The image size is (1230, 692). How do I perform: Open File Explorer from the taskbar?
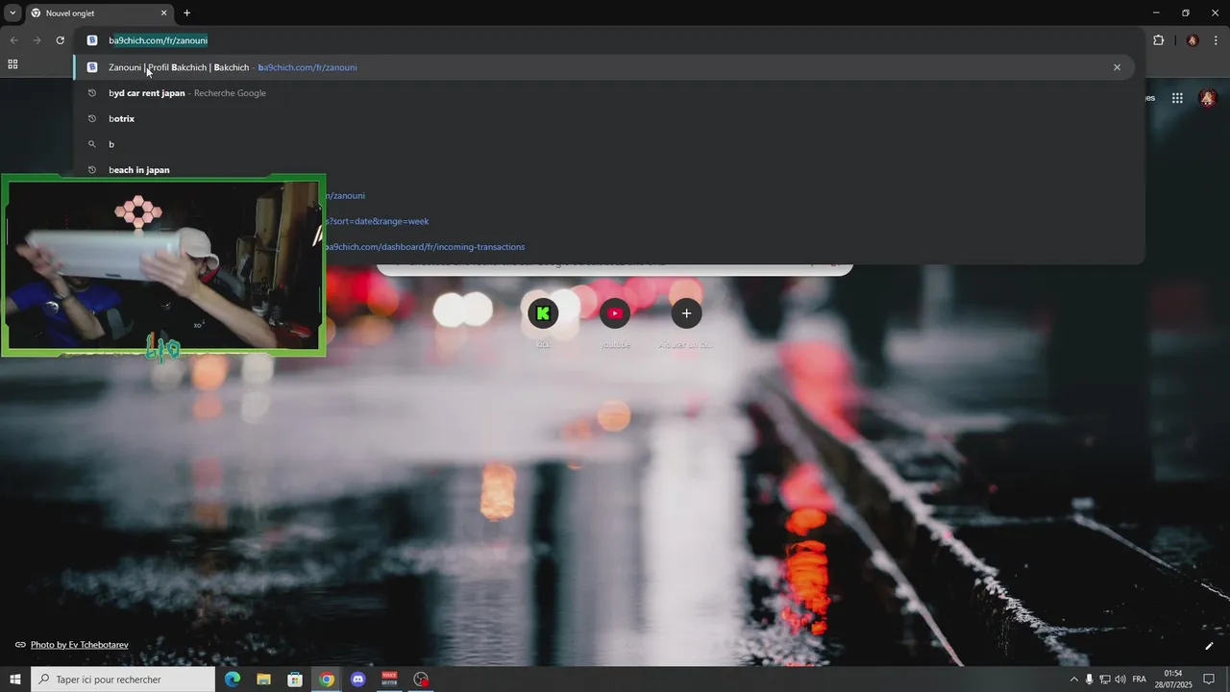263,680
